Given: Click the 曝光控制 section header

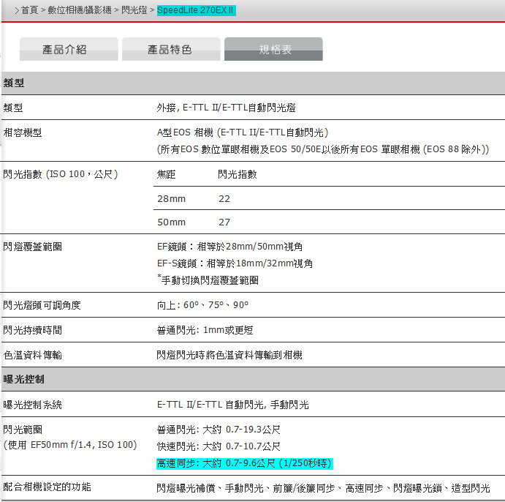Looking at the screenshot, I should point(253,379).
